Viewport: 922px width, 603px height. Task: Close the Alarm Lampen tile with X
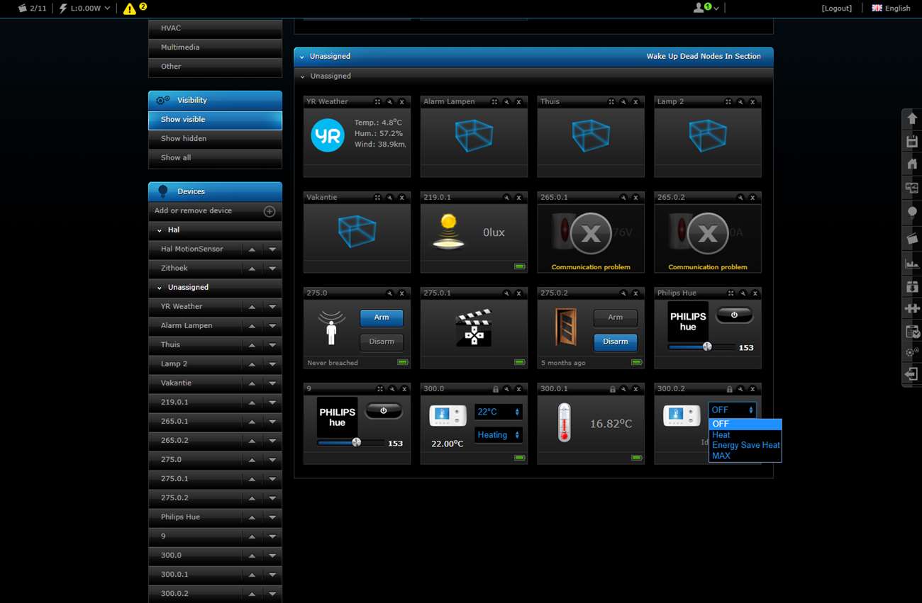pyautogui.click(x=518, y=102)
